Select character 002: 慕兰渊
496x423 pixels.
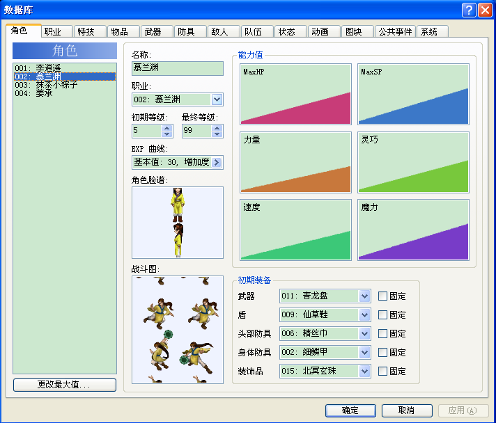point(65,77)
